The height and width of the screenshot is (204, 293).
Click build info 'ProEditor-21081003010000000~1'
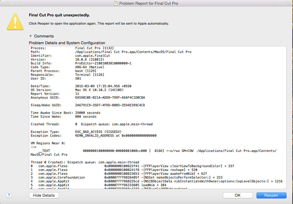tap(103, 63)
